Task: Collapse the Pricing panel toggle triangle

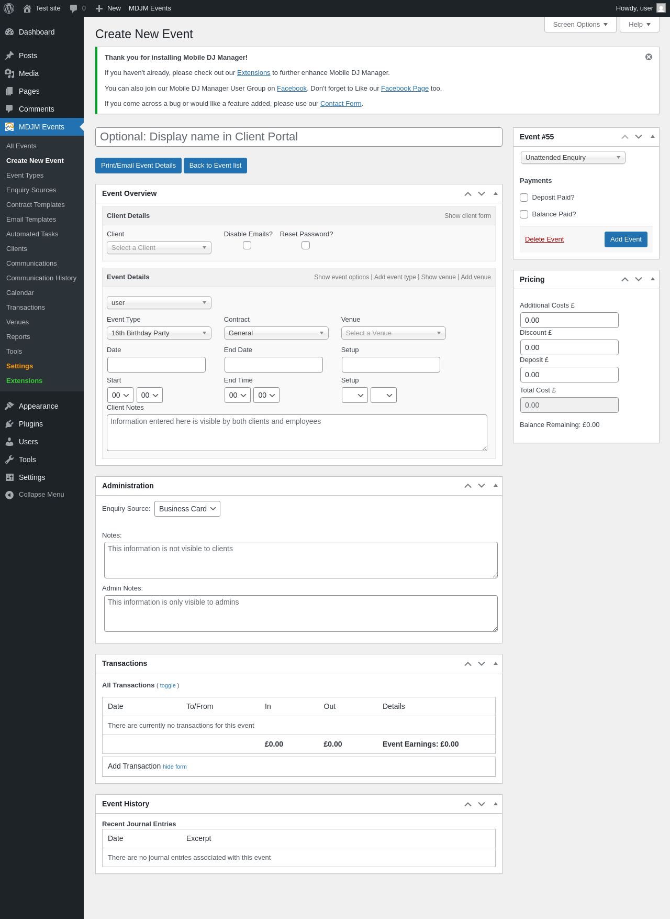Action: [653, 279]
